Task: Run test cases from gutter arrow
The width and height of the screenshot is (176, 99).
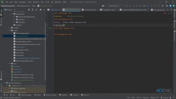Action: pyautogui.click(x=50, y=28)
